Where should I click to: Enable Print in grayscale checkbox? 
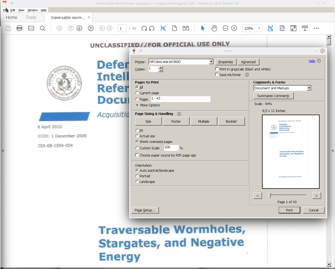click(217, 69)
